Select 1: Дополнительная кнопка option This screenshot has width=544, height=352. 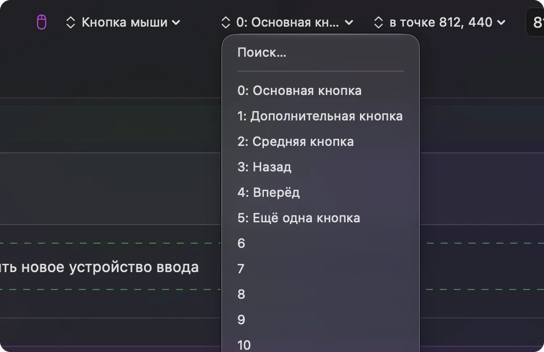point(320,116)
